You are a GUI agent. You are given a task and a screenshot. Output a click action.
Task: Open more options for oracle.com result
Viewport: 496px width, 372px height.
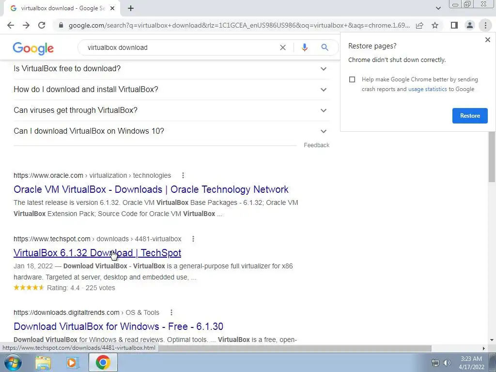183,175
